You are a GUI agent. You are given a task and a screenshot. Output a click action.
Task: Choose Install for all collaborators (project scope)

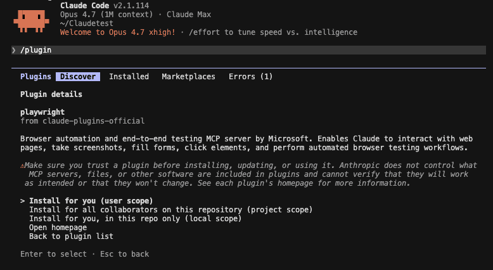tap(170, 210)
